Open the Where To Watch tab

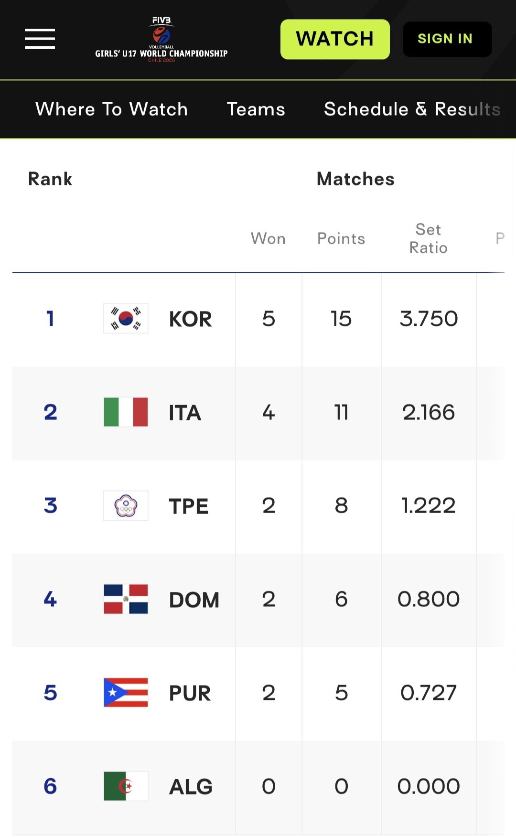coord(111,109)
